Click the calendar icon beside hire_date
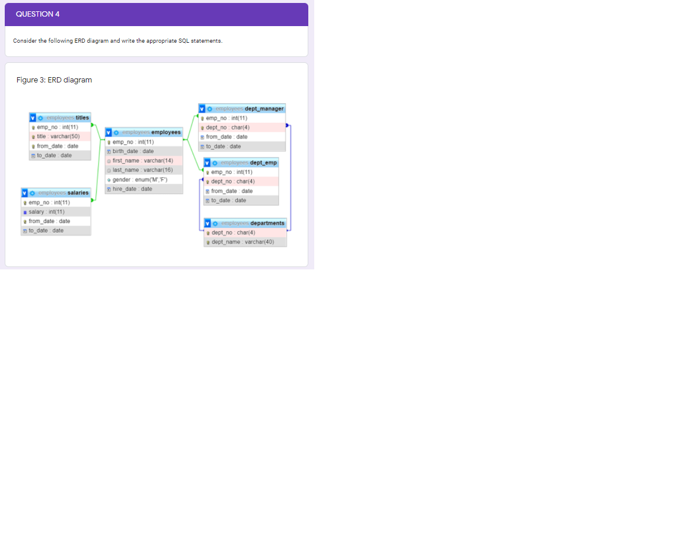The height and width of the screenshot is (540, 683). pyautogui.click(x=109, y=189)
